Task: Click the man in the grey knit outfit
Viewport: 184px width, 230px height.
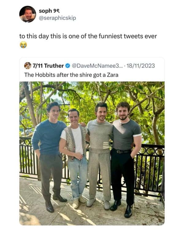Action: tap(99, 144)
